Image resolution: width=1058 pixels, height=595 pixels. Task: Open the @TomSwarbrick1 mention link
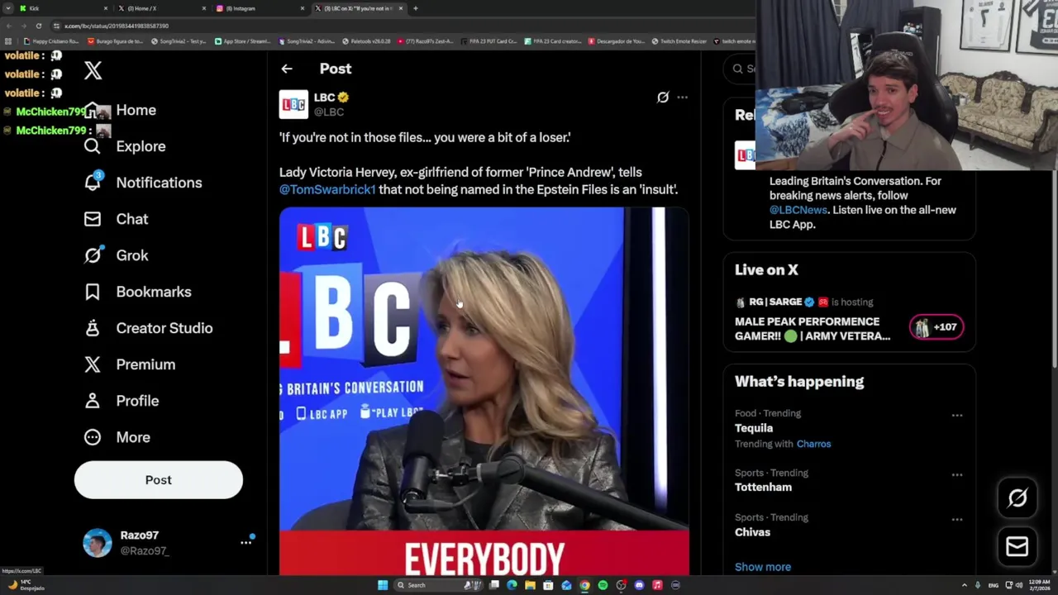point(327,189)
